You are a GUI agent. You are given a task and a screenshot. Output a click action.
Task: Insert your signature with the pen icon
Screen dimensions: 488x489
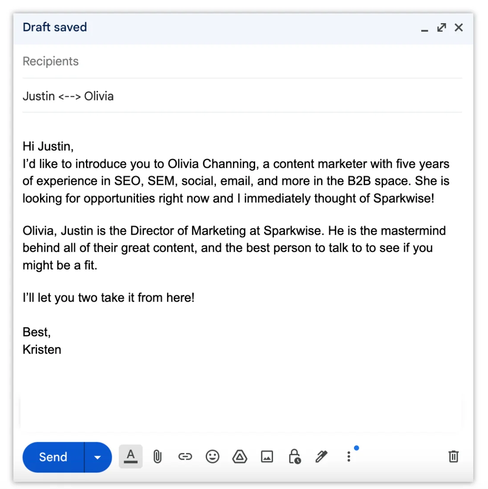(321, 456)
